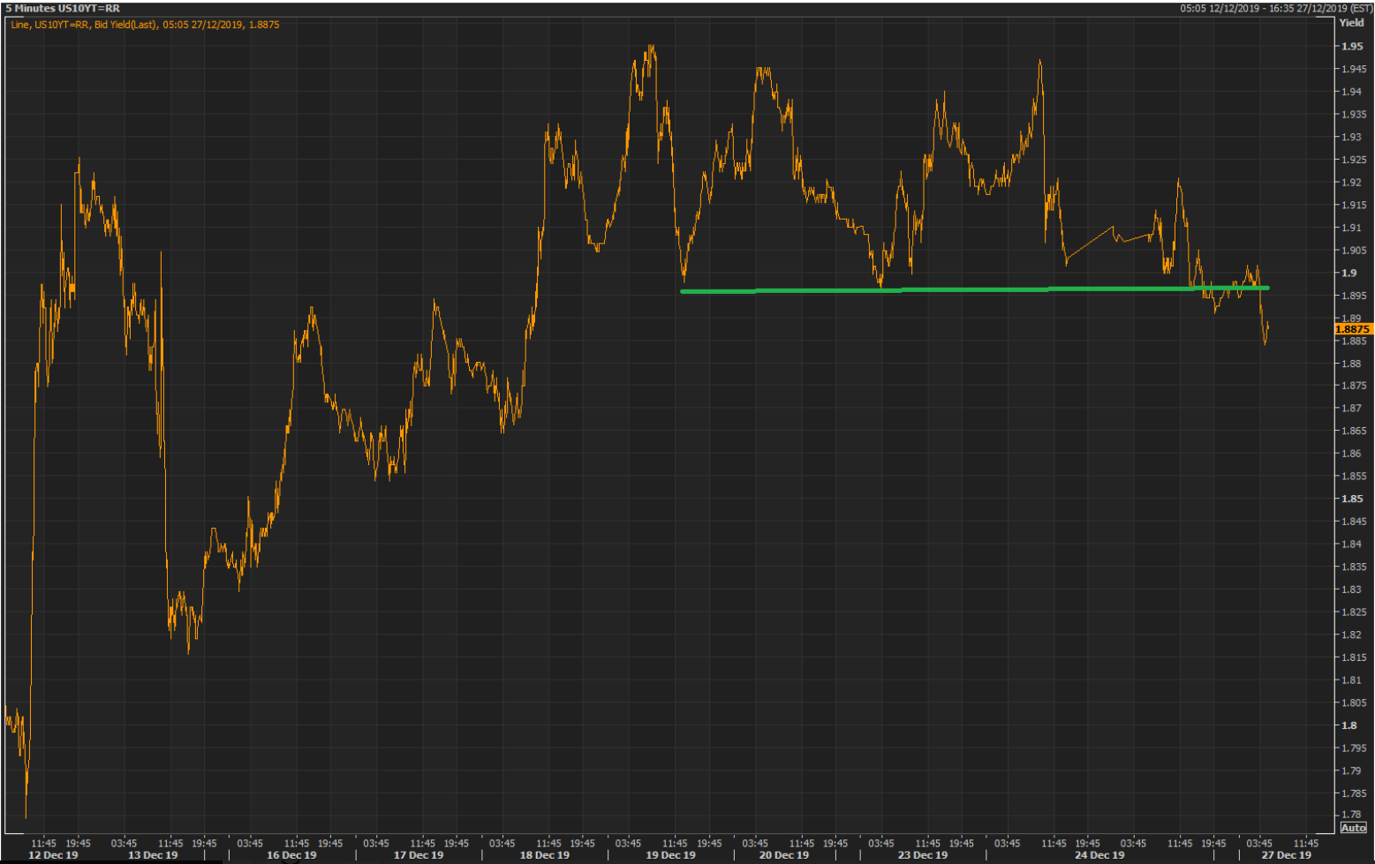Select the Line, US10YT=RR Bid Yield legend
Viewport: 1375px width, 864px height.
pos(145,25)
